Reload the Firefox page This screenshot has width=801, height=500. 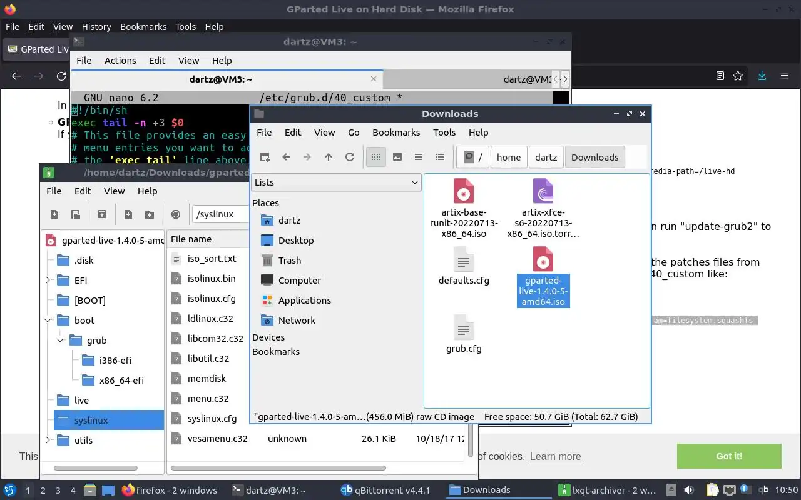(61, 76)
